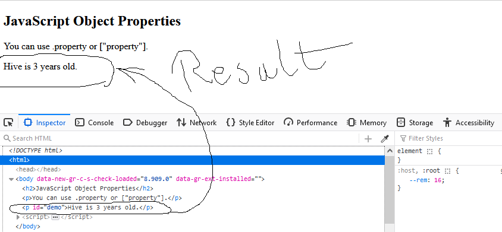Switch to the Console tab
The image size is (502, 232).
[94, 122]
